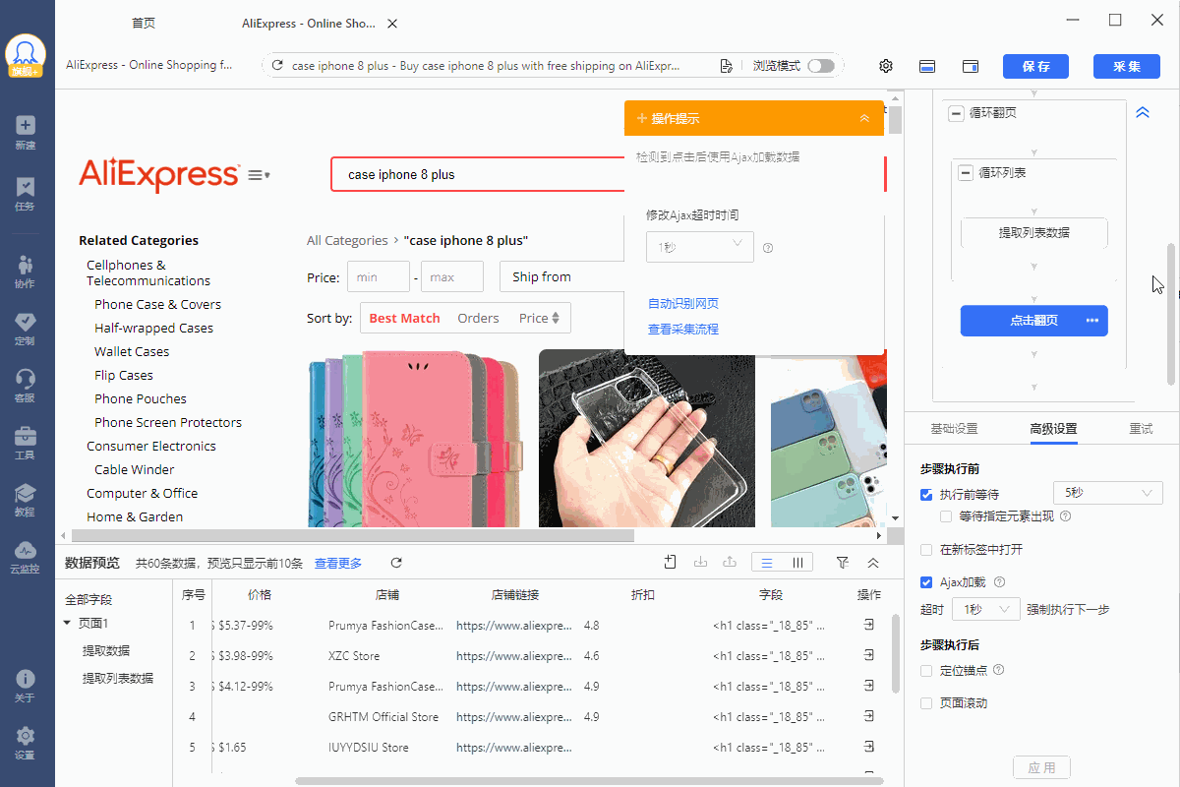This screenshot has height=787, width=1180.
Task: Click the 自动识别网页 link
Action: pos(683,303)
